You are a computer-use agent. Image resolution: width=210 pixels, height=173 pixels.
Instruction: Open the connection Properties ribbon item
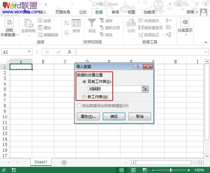pyautogui.click(x=44, y=28)
